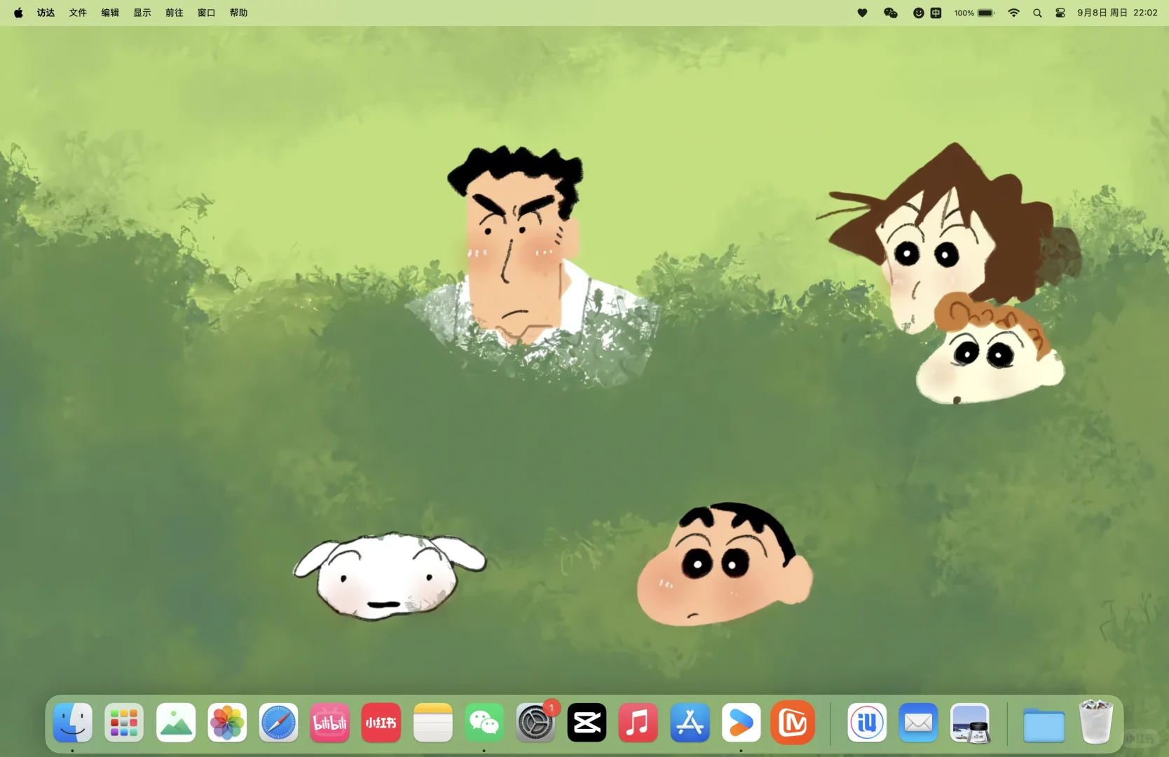Open Finder from the Dock
This screenshot has width=1169, height=757.
73,723
